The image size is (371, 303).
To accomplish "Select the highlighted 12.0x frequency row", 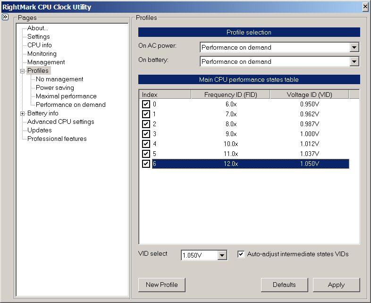I will click(251, 164).
